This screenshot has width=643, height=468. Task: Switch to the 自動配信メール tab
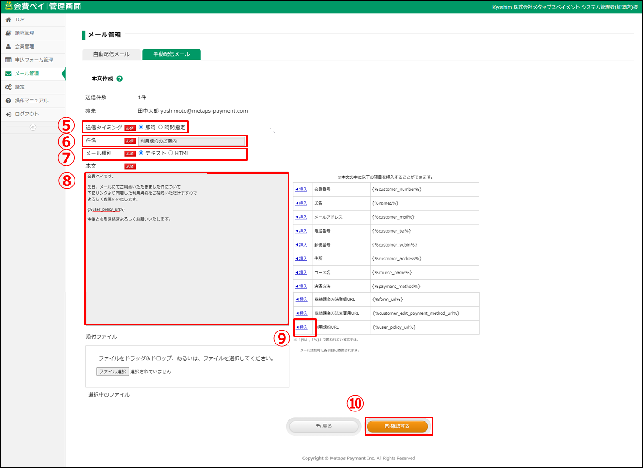[111, 54]
